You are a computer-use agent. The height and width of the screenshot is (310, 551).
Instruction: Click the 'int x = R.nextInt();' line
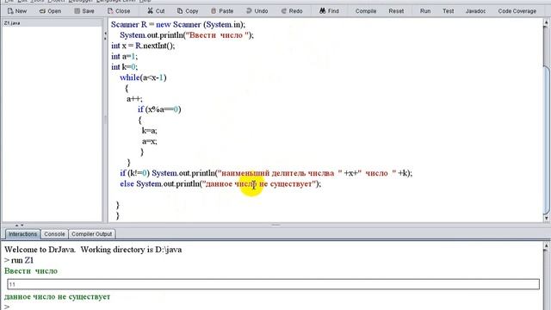coord(143,46)
